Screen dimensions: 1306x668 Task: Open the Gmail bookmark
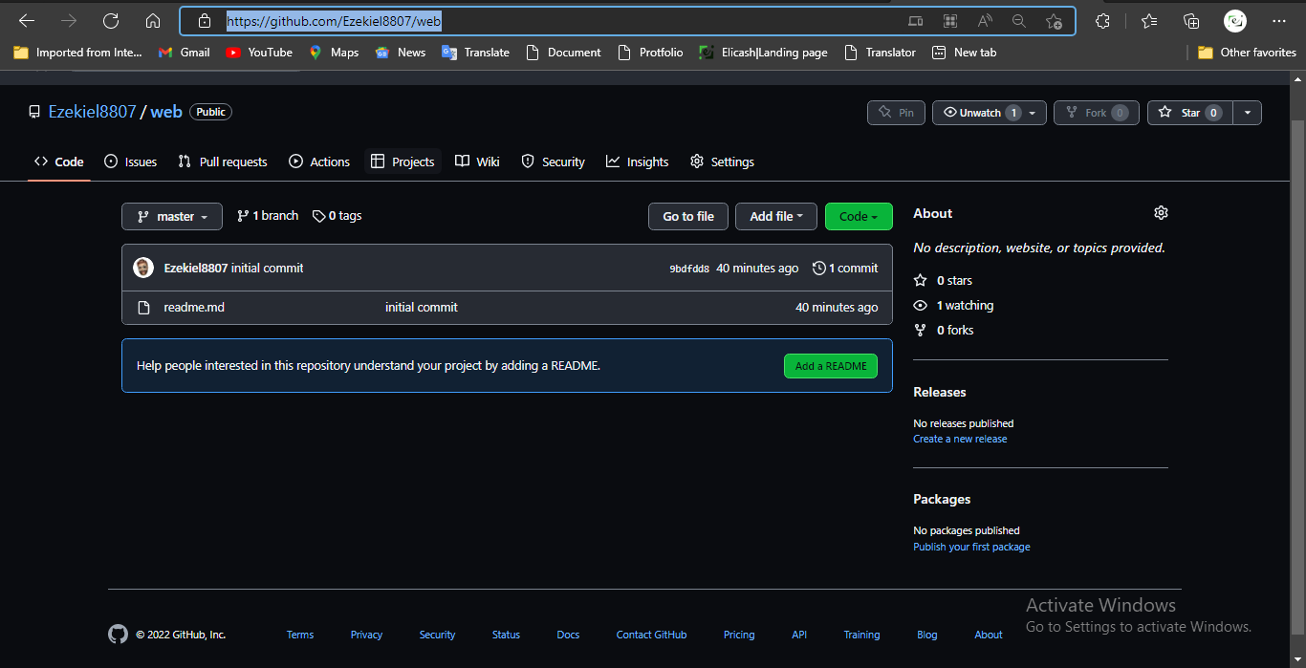185,53
